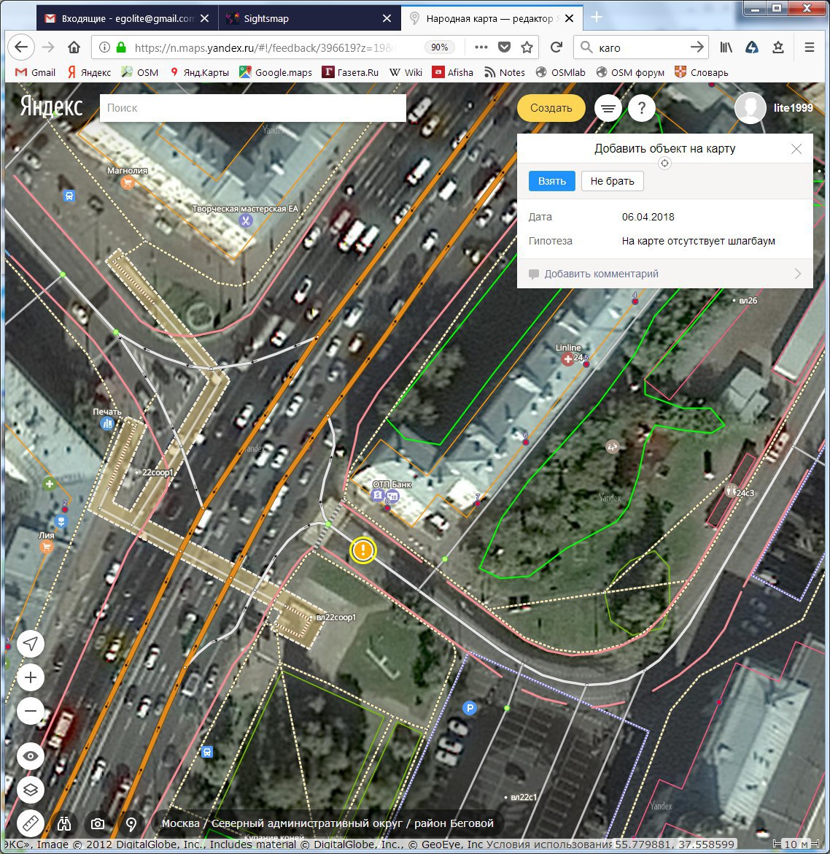Focus the Поиск map search field

pos(253,108)
